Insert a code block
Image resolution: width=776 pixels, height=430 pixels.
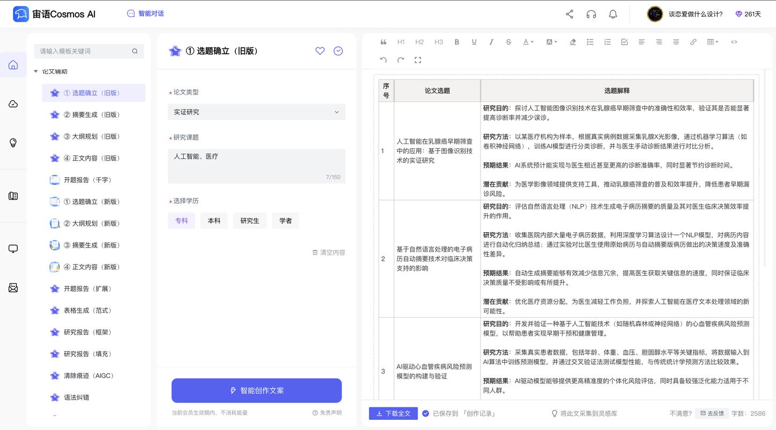coord(734,42)
